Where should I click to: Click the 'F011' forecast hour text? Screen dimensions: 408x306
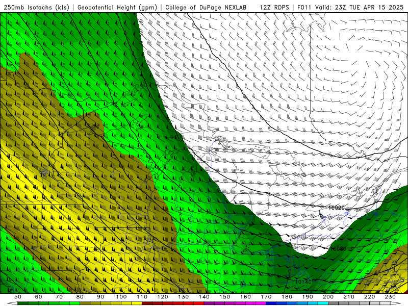tap(304, 8)
